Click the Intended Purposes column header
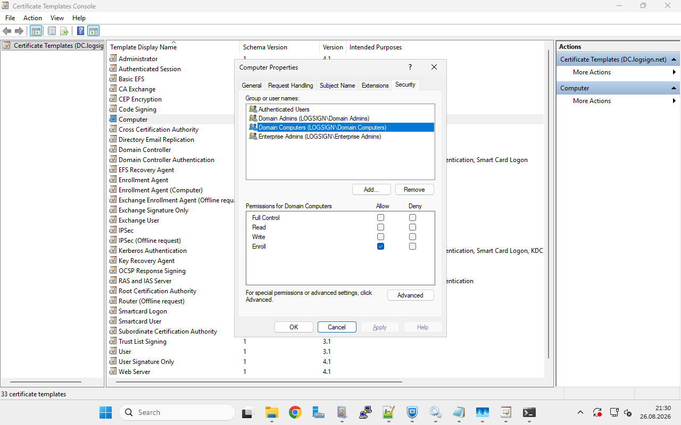This screenshot has height=425, width=681. 376,47
